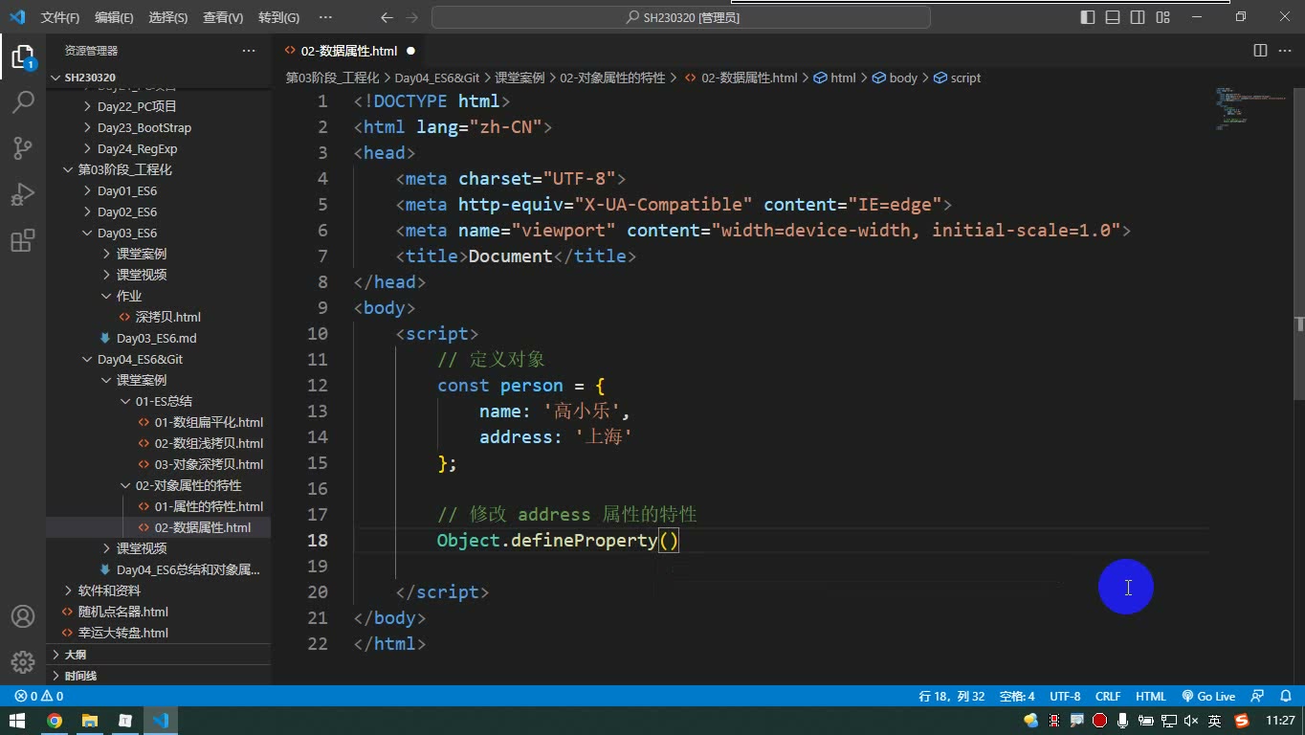Open the Extensions view

(x=23, y=239)
